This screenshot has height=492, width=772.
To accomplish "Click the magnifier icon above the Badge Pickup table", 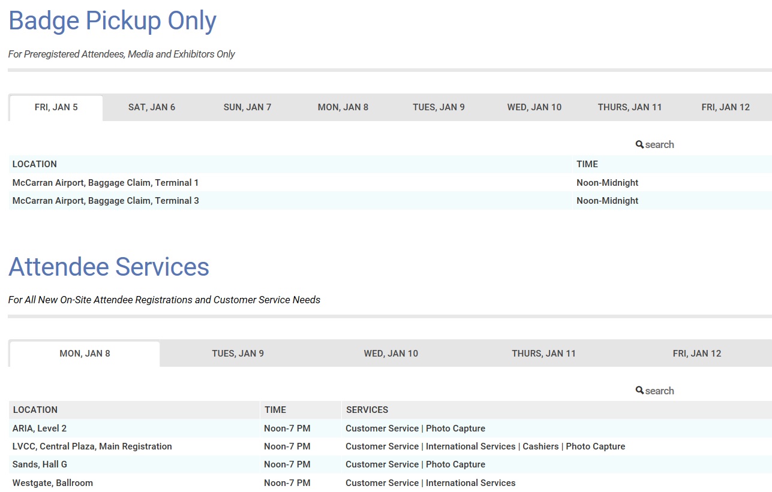I will [x=639, y=144].
